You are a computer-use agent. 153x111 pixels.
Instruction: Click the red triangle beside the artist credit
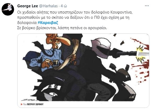click(x=22, y=104)
